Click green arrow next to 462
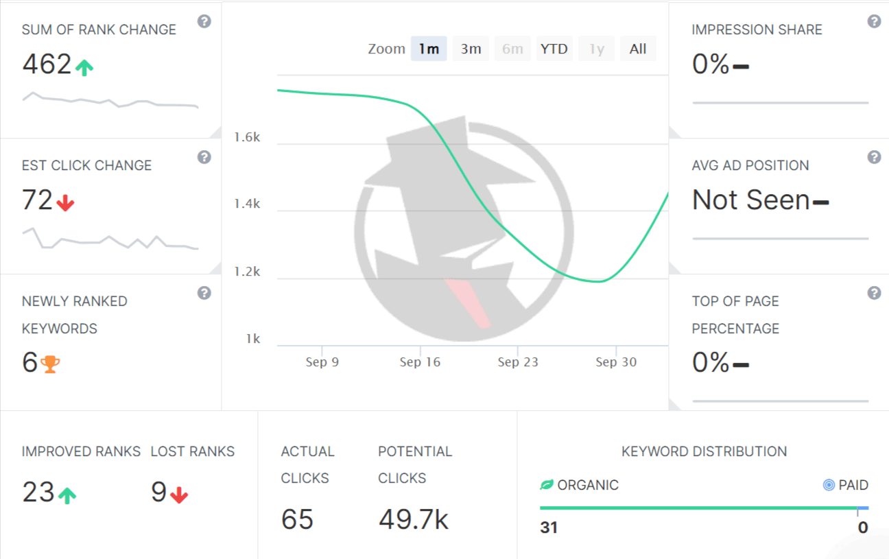Viewport: 889px width, 559px height. pyautogui.click(x=84, y=67)
